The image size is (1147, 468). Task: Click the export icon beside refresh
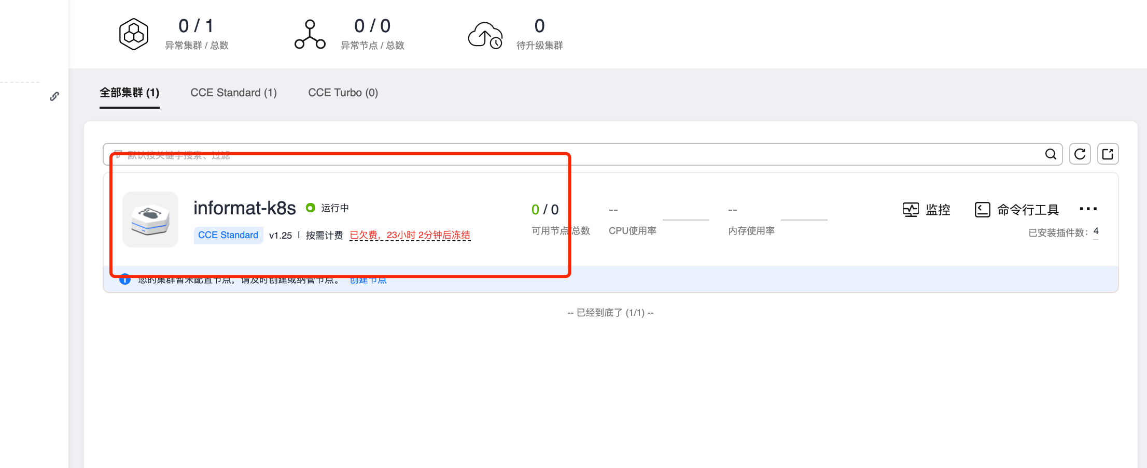(1108, 154)
